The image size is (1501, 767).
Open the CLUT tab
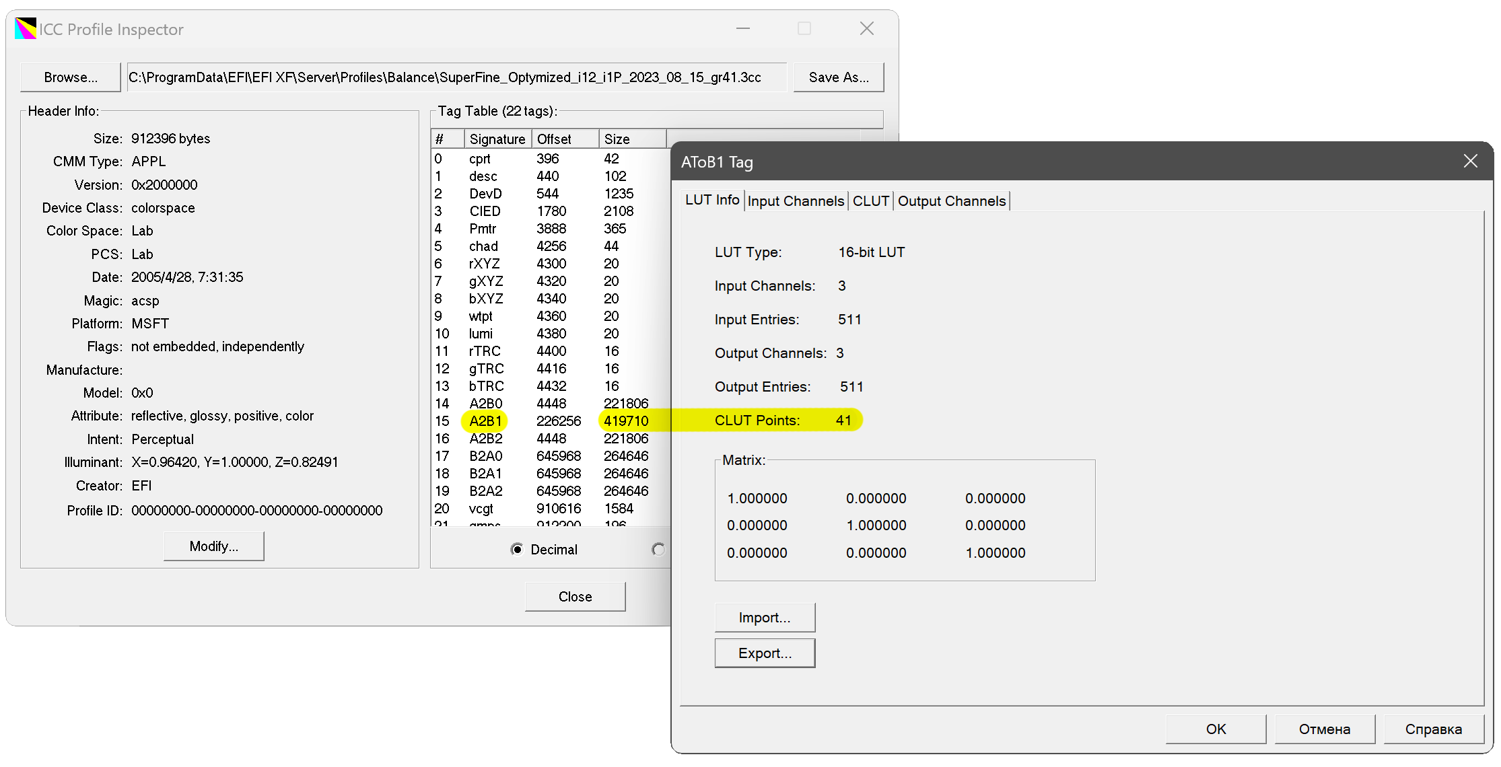click(870, 201)
